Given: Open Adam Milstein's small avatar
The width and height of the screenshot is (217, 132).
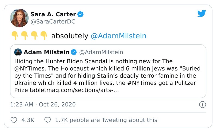Looking at the screenshot, I should [17, 52].
